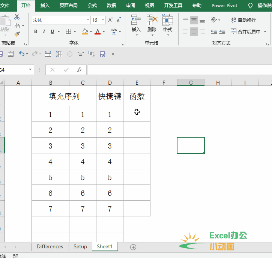Screen dimensions: 272x258
Task: Switch to the 数据 Data tab
Action: pos(111,6)
